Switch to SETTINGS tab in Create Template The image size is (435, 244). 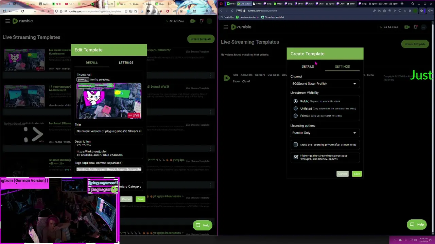(x=342, y=66)
